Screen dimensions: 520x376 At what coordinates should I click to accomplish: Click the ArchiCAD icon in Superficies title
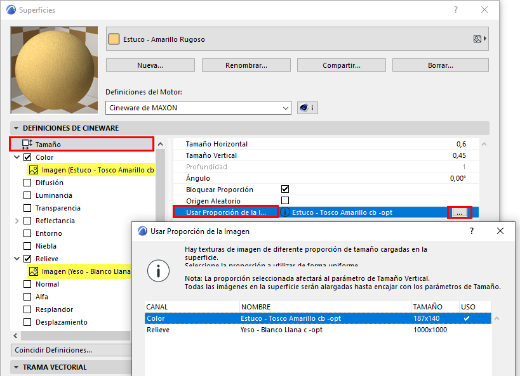tap(11, 10)
